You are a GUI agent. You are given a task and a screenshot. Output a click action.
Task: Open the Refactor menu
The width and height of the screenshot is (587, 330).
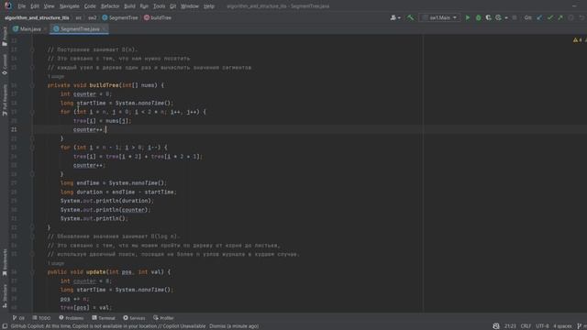(110, 6)
